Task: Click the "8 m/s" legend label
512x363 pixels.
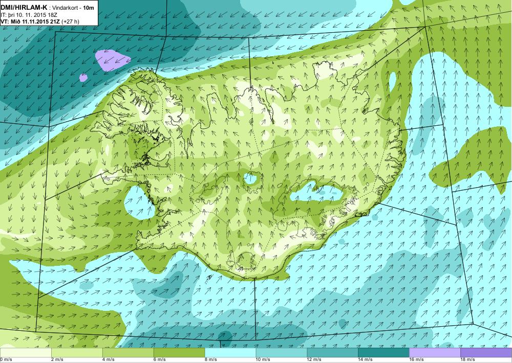Action: point(211,360)
